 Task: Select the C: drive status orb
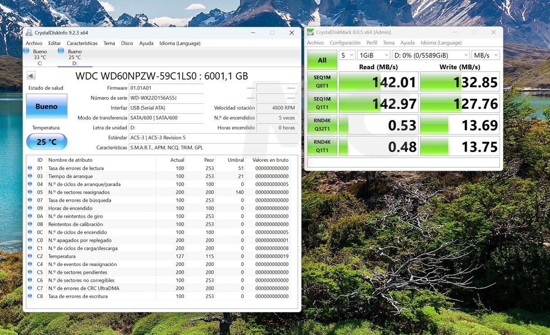(x=26, y=51)
